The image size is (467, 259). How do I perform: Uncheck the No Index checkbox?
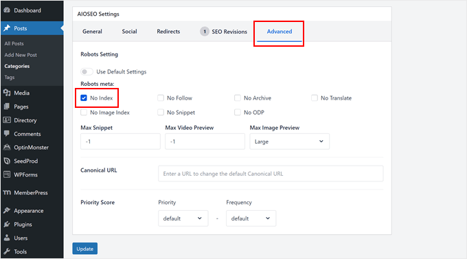84,98
